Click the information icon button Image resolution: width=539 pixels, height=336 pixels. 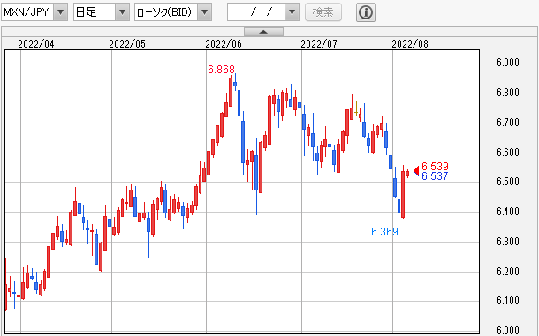coord(366,12)
